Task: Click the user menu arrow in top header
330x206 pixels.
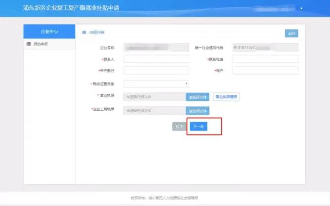Action: (301, 8)
